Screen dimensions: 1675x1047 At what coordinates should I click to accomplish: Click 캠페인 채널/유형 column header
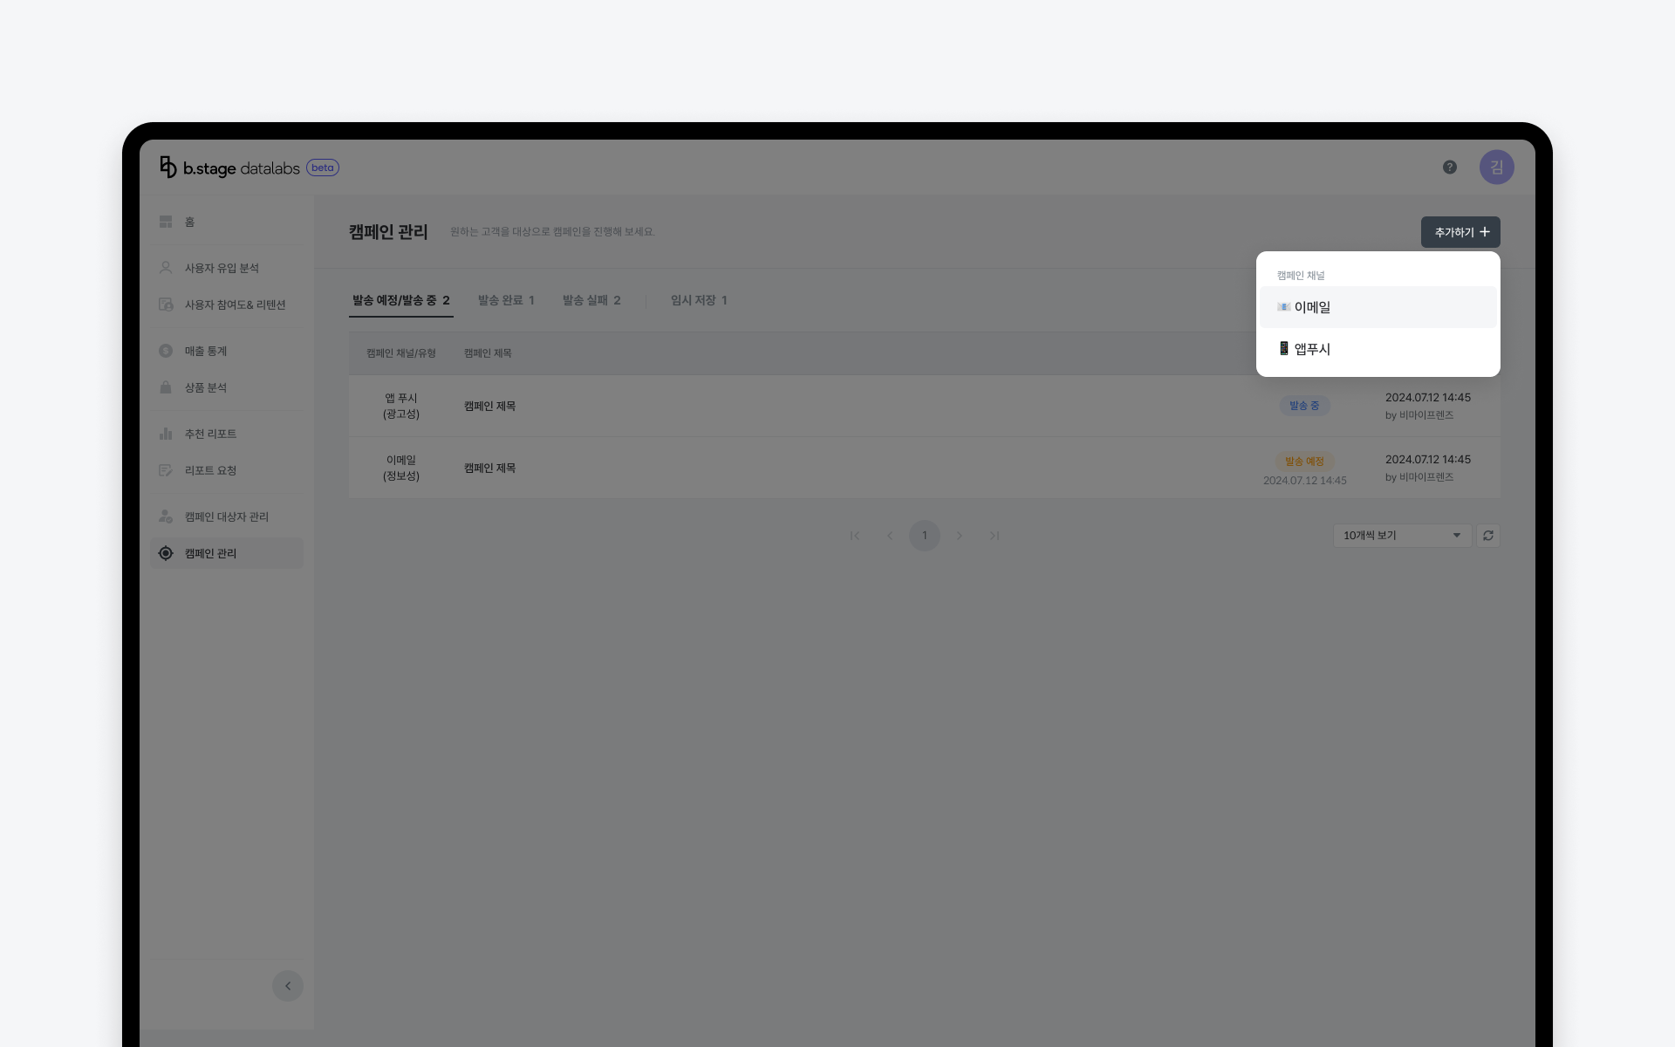(x=401, y=353)
